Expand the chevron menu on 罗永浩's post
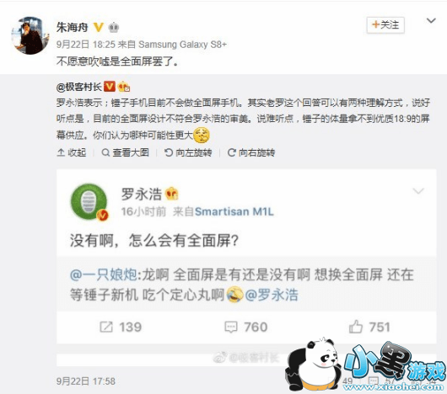Viewport: 447px width, 394px height. [418, 190]
